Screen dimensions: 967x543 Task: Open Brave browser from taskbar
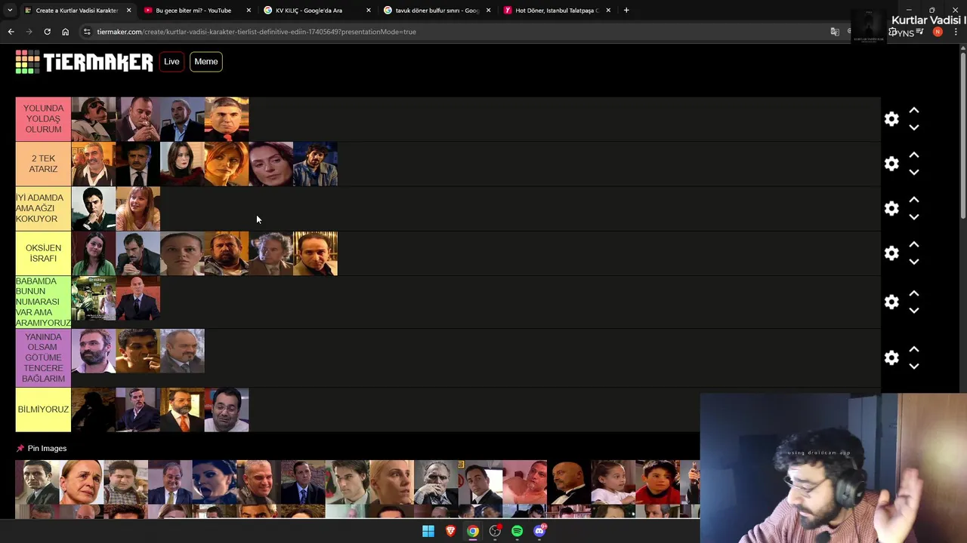coord(450,531)
